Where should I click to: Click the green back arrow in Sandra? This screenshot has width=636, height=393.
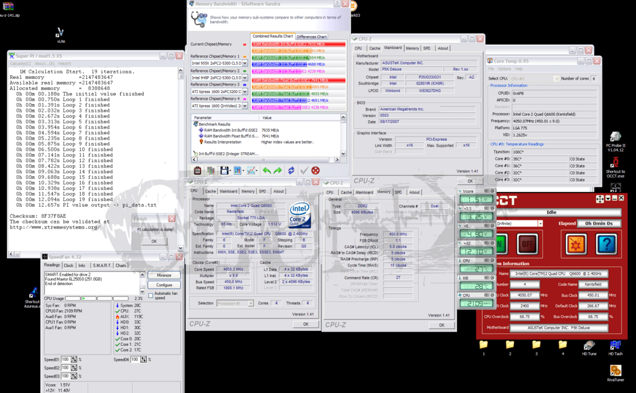click(267, 171)
